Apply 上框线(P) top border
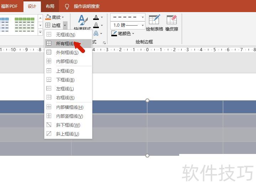Screen dimensions: 256x192 [x=68, y=71]
